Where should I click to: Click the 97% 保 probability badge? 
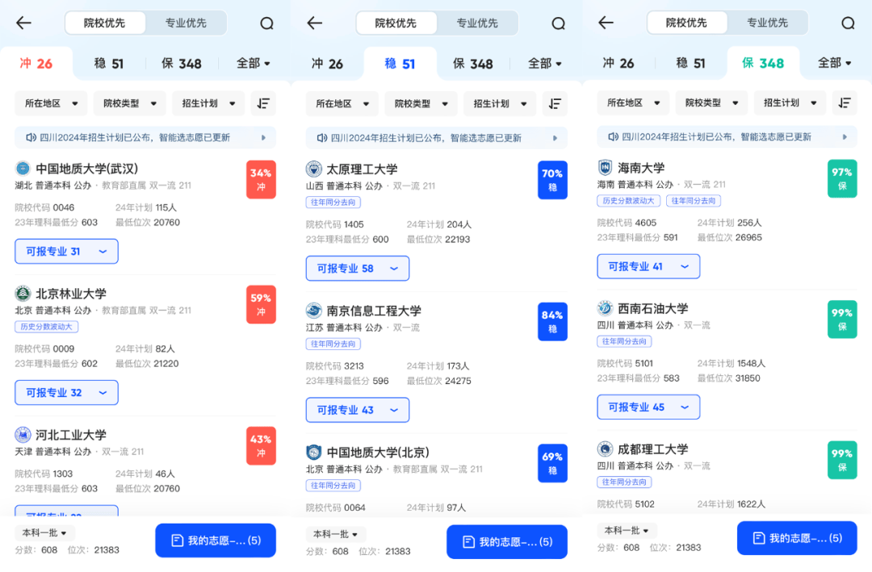(x=842, y=178)
